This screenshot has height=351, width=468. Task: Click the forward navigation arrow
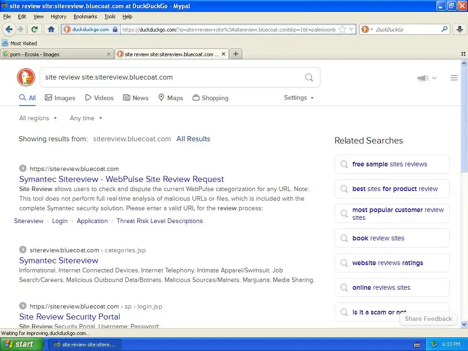(x=20, y=29)
